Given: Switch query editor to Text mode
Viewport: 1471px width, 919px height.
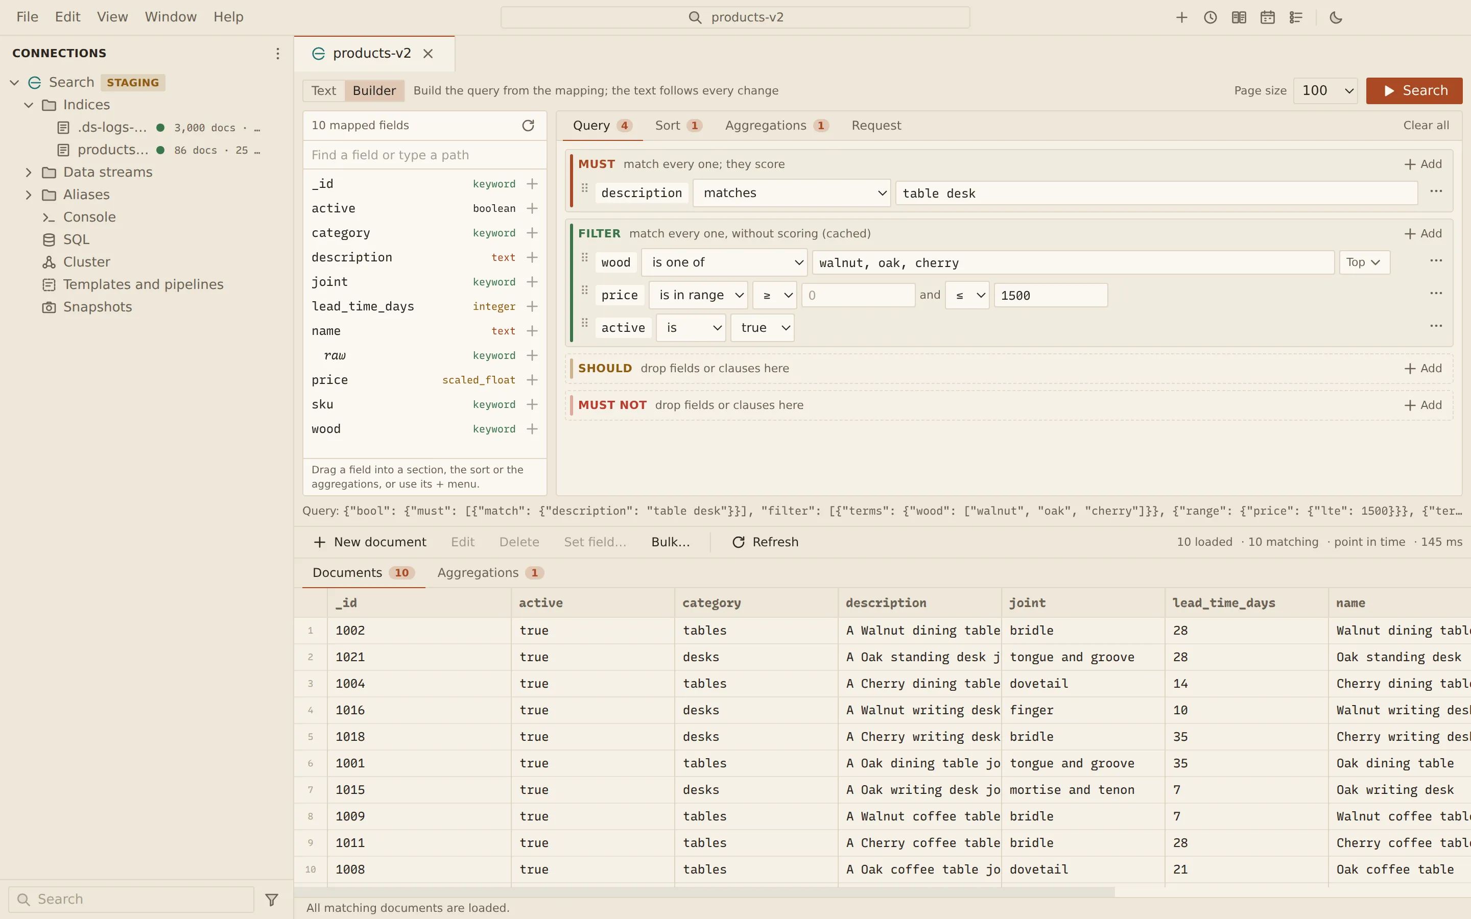Looking at the screenshot, I should (323, 90).
